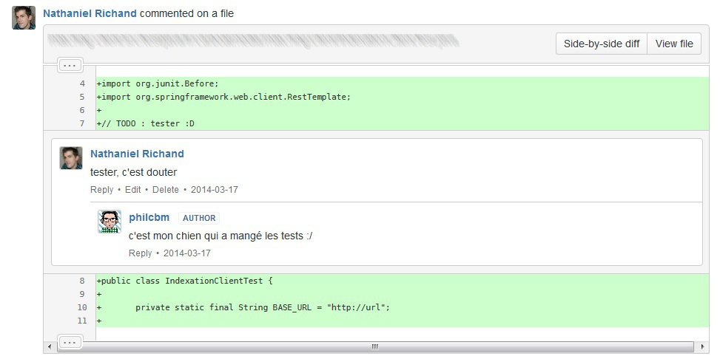The height and width of the screenshot is (359, 720).
Task: Click Nathaniel Richand's avatar at the top
Action: [24, 18]
